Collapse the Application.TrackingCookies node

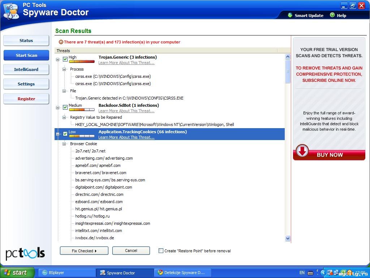tap(57, 134)
